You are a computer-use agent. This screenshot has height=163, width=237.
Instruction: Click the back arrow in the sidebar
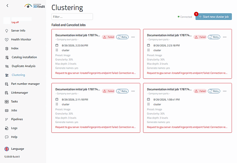click(7, 6)
